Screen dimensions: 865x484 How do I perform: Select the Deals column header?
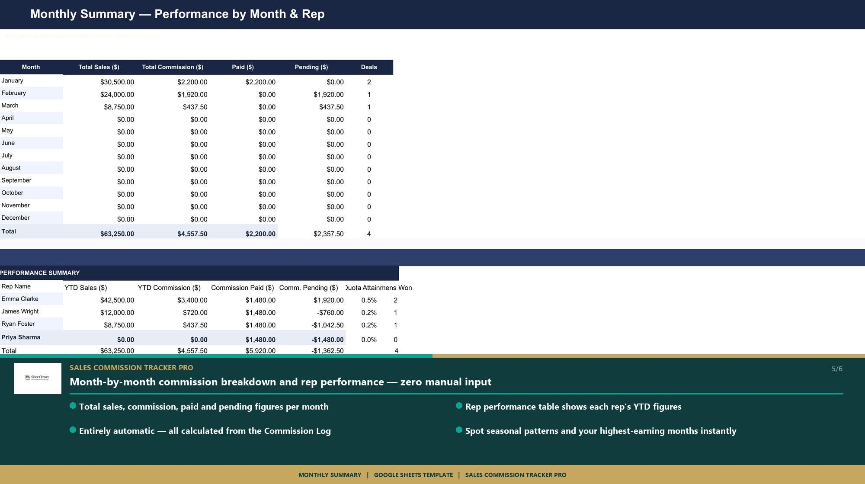(369, 67)
